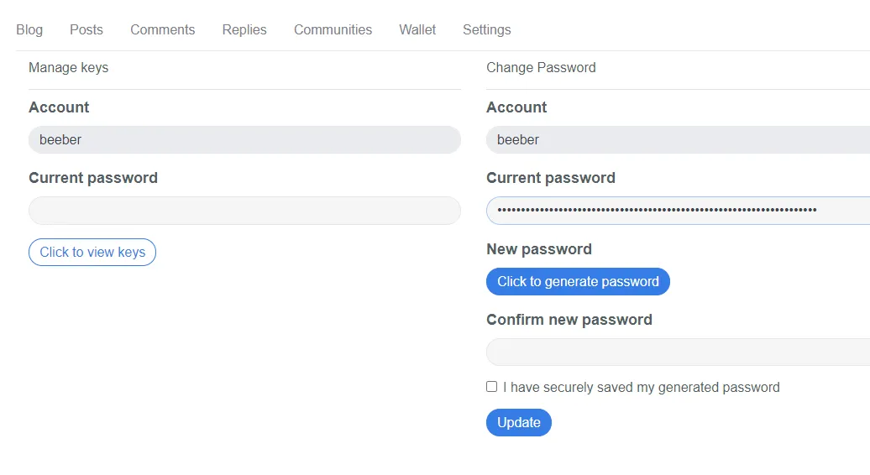This screenshot has height=475, width=870.
Task: Click the Manage keys Account field
Action: [x=244, y=140]
